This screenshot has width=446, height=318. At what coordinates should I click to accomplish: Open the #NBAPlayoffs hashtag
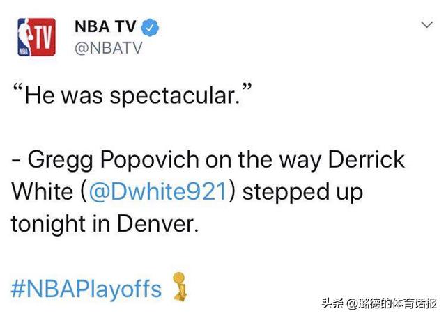(86, 289)
